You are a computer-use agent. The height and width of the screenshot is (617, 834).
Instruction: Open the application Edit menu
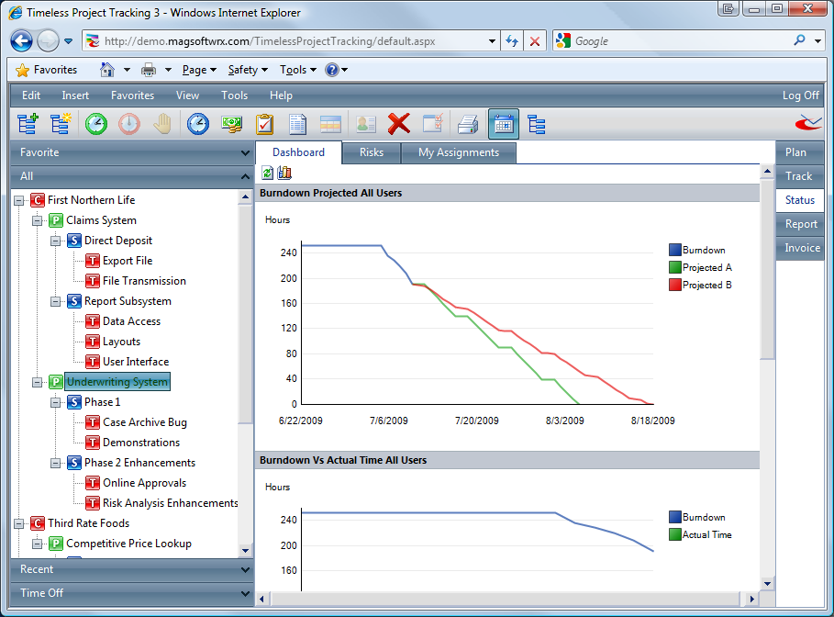[x=31, y=95]
